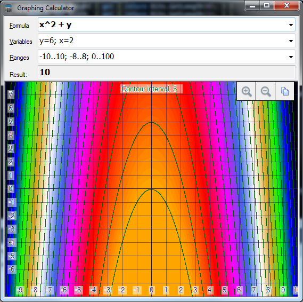Screen dimensions: 303x302
Task: Select the Result box showing 10
Action: pyautogui.click(x=167, y=72)
